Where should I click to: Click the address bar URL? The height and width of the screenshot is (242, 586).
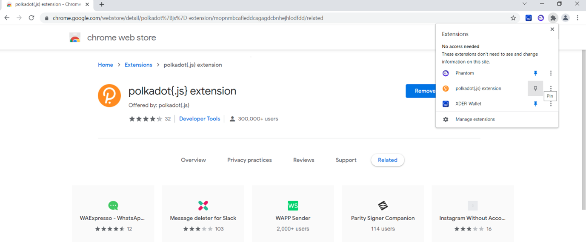(188, 18)
